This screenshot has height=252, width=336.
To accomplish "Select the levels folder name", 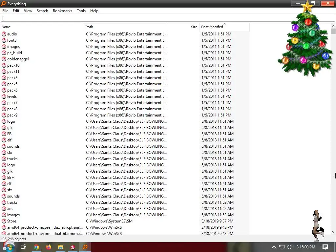I will pyautogui.click(x=12, y=96).
